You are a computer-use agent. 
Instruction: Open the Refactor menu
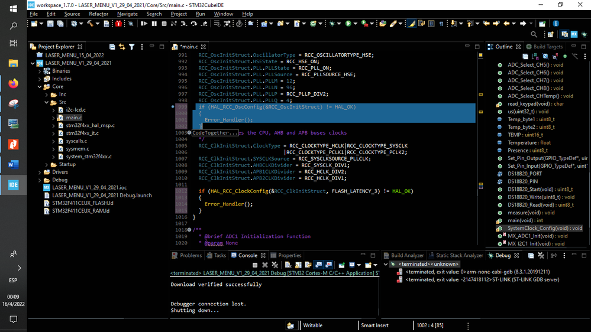coord(98,14)
